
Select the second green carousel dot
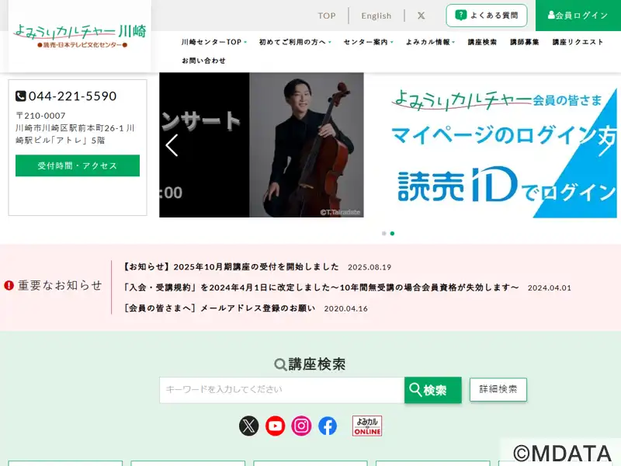[x=392, y=234]
